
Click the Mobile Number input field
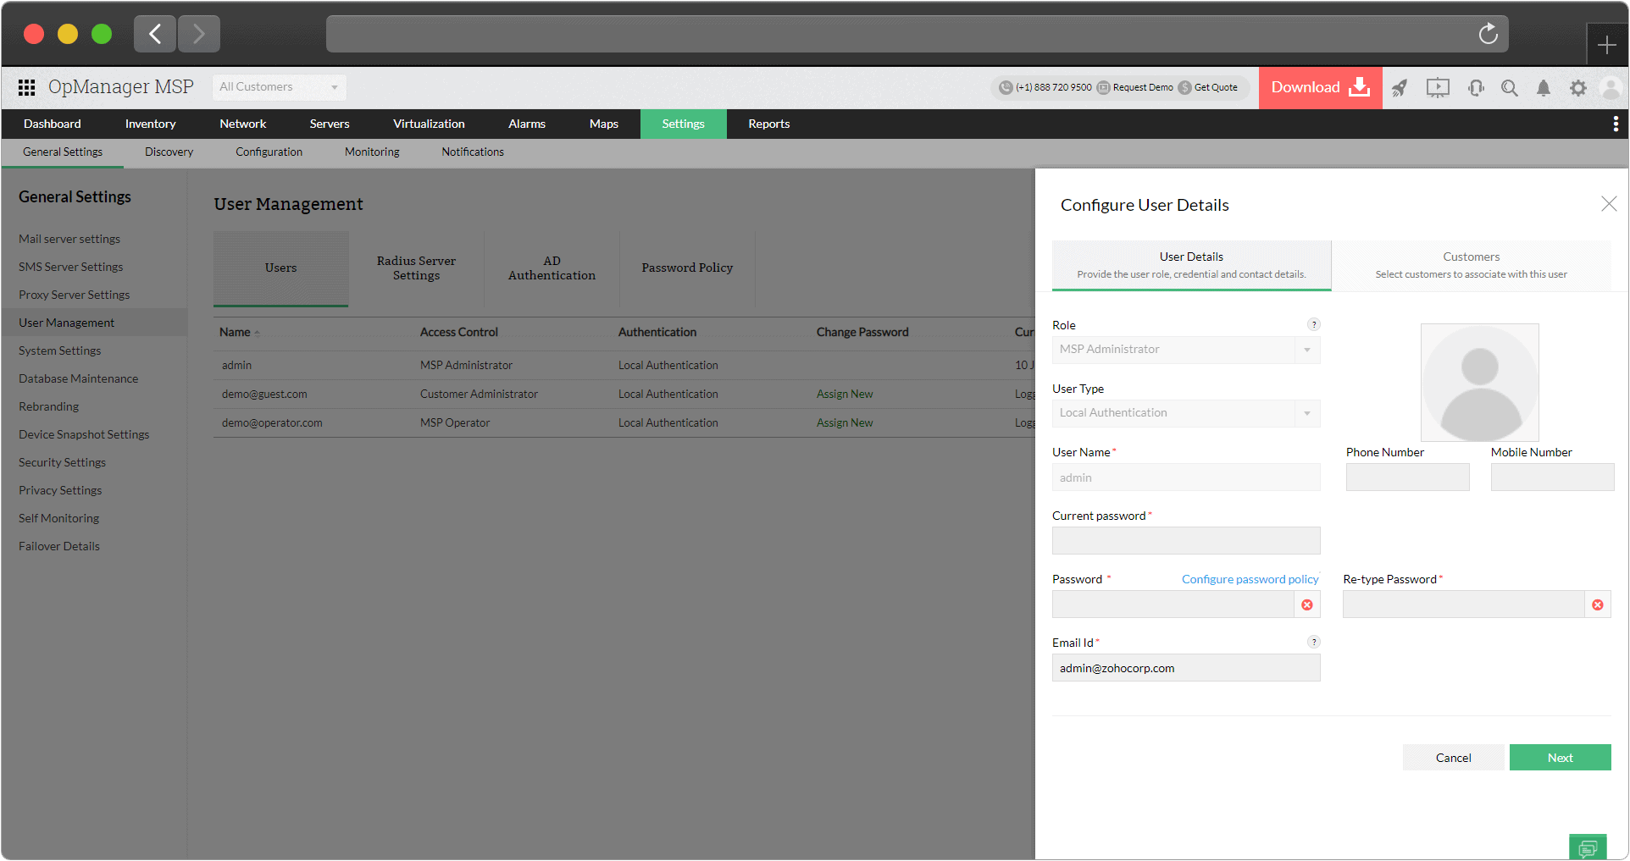1553,477
